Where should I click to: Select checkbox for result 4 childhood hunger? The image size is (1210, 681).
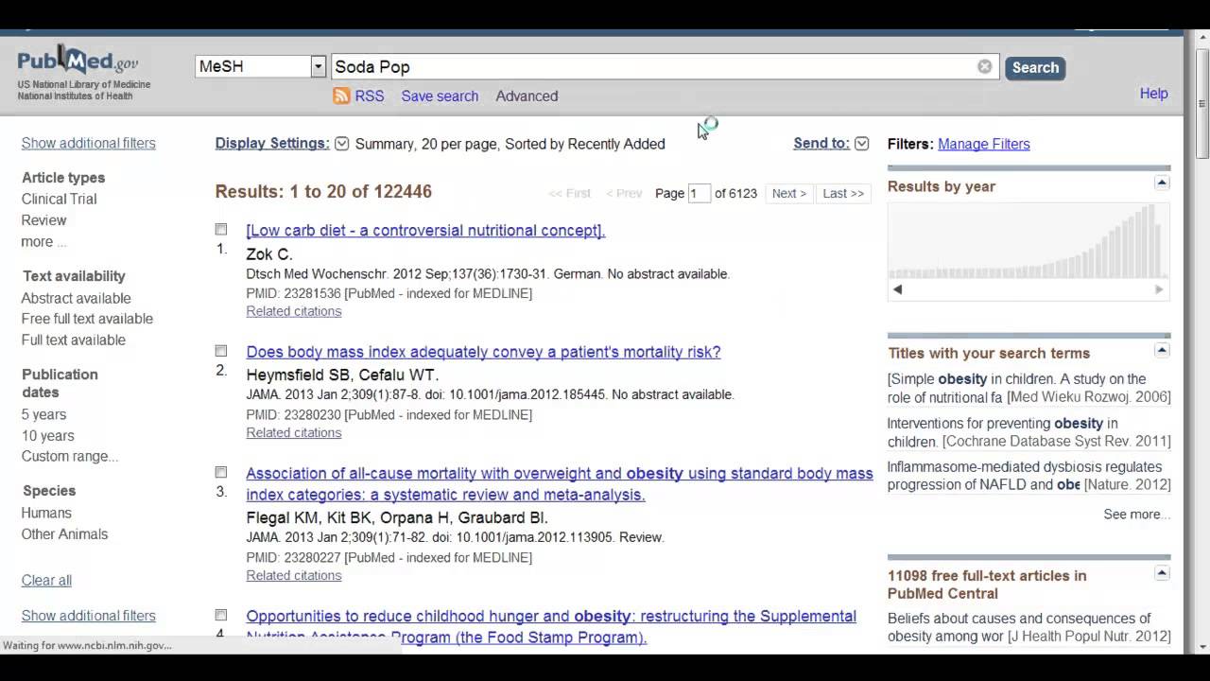click(221, 615)
